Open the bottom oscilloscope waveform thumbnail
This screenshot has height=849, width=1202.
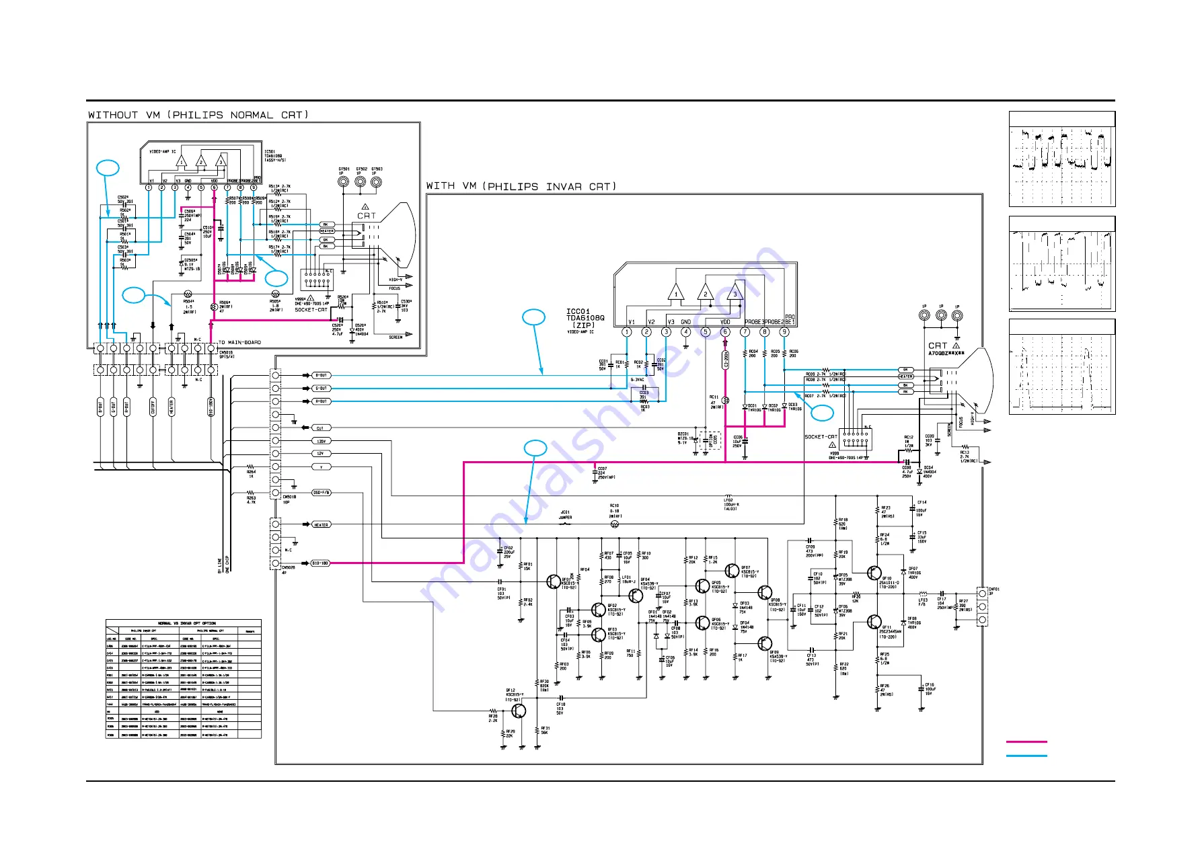pos(1062,366)
